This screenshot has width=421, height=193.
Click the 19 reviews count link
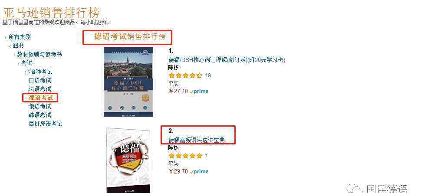208,75
